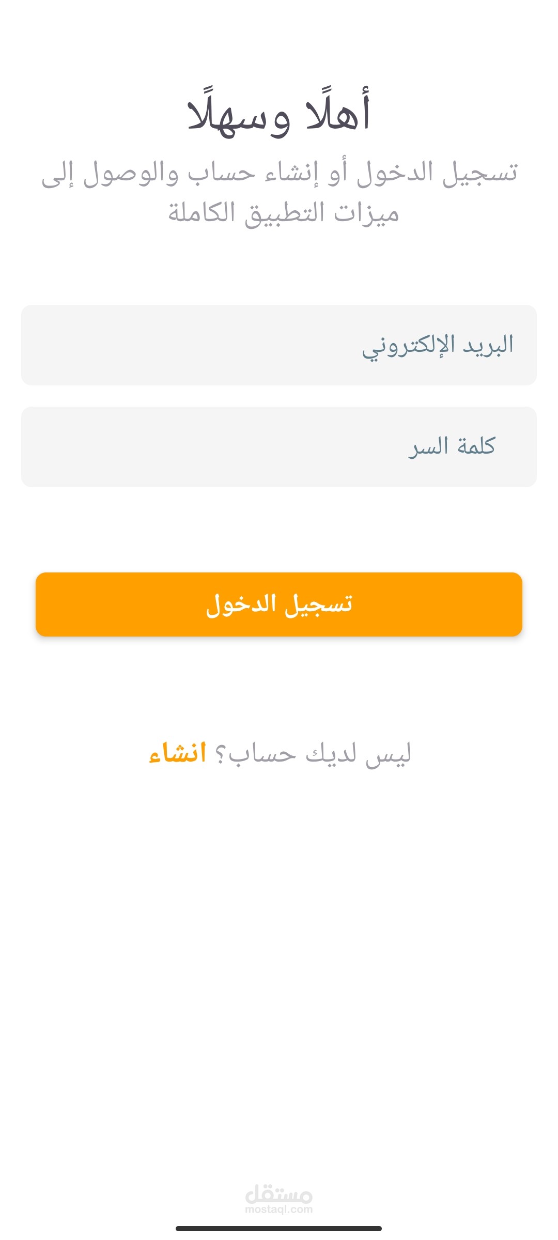This screenshot has height=1240, width=558.
Task: Click the البريد الإلكتروني placeholder text
Action: (438, 345)
